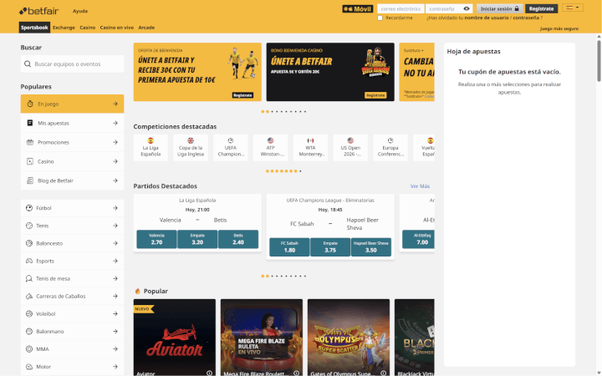Open the Ayuda help link
The width and height of the screenshot is (602, 376).
[80, 11]
